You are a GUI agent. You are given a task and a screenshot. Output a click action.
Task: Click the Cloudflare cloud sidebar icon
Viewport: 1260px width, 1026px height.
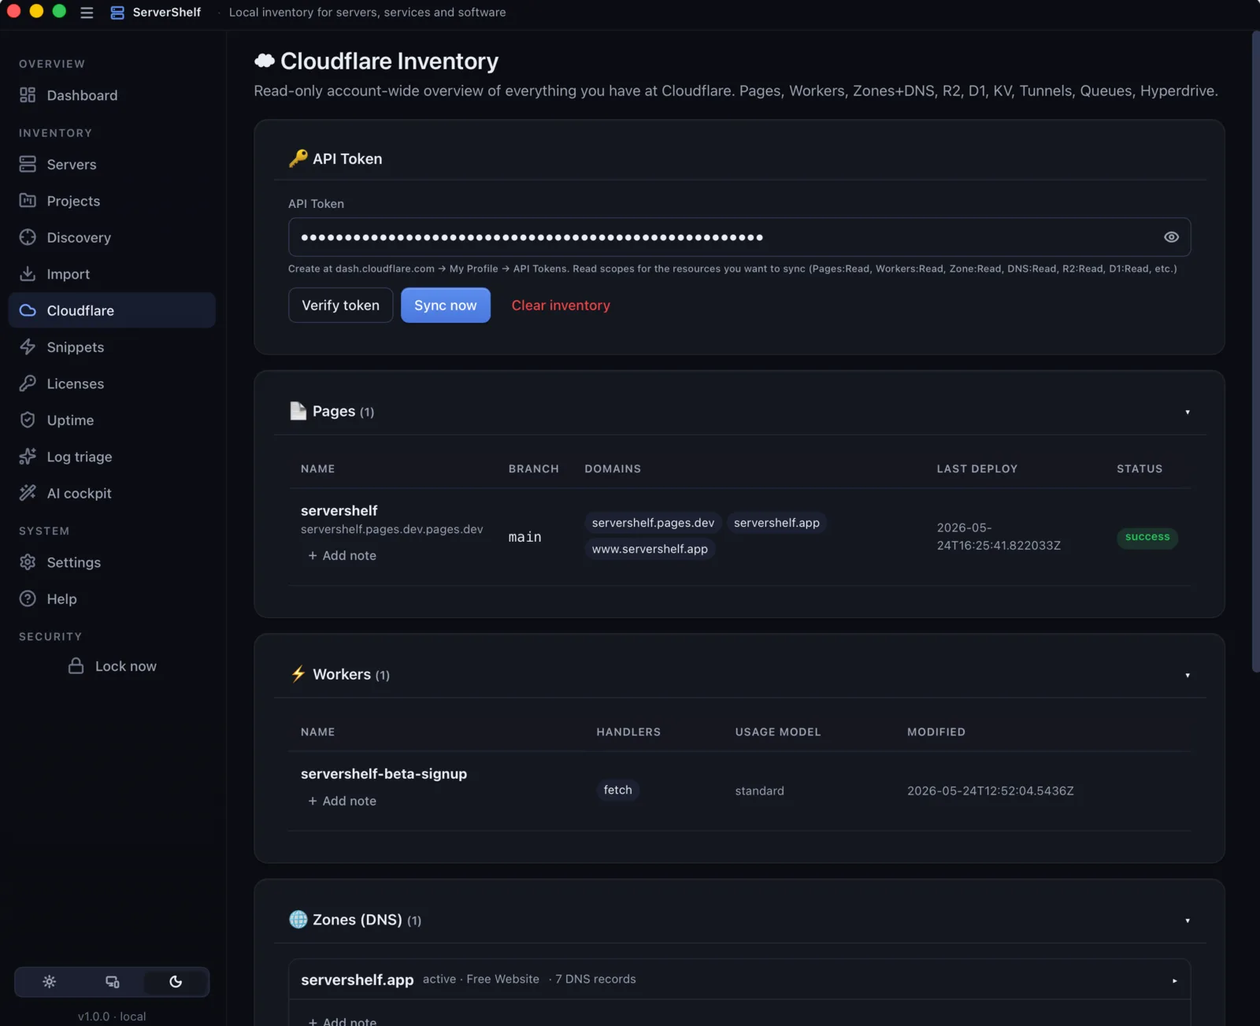(28, 310)
